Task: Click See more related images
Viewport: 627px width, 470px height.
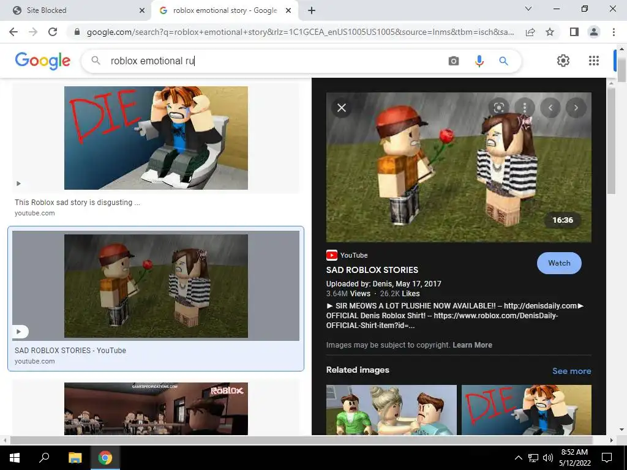Action: click(571, 371)
